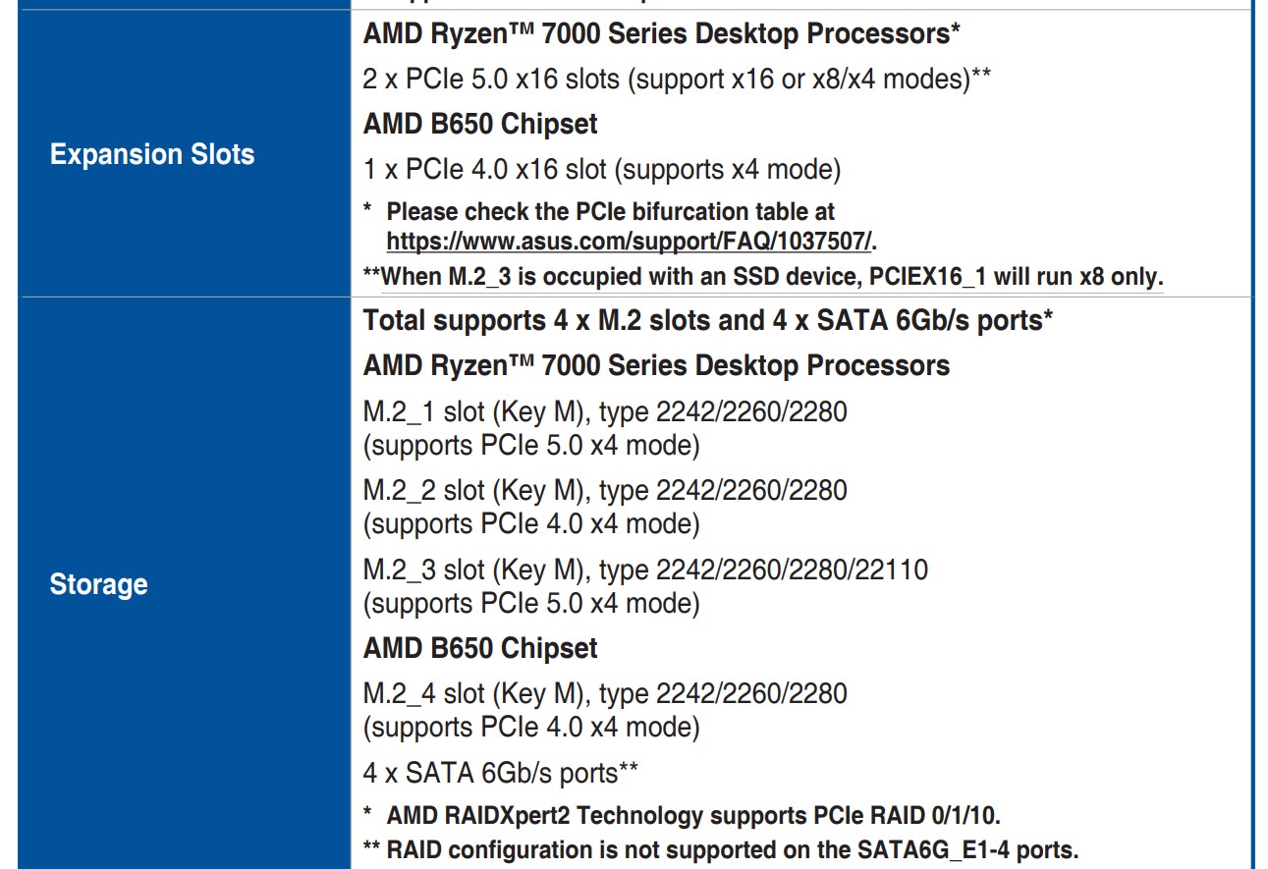Click the 'Please check the PCIe bifurcation table' note

[x=610, y=211]
